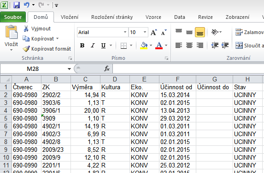
Task: Open fill color palette arrow
Action: (x=151, y=46)
